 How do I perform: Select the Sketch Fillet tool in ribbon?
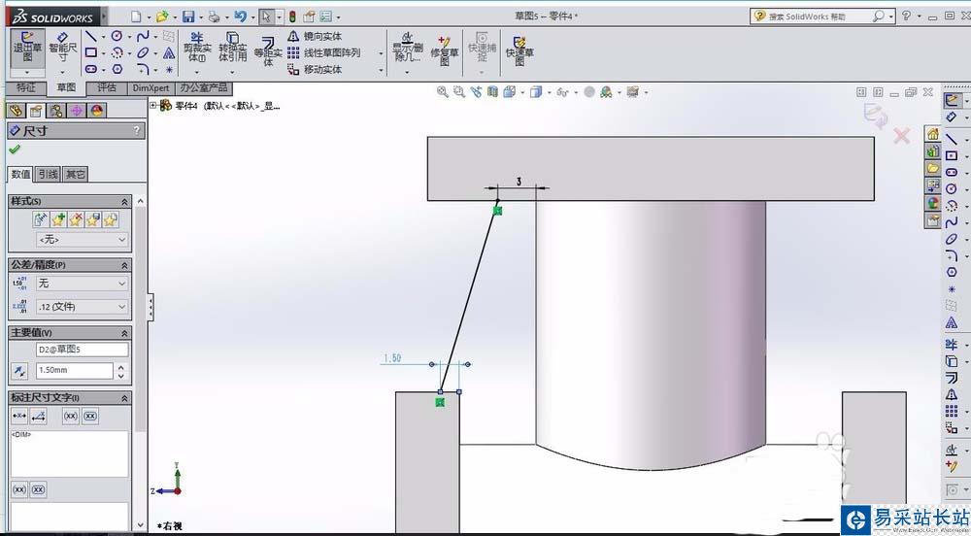point(143,69)
